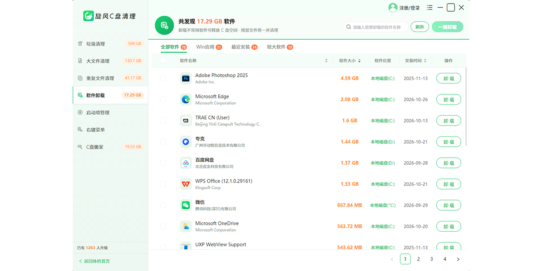Sort the list by 软件大小 column
542x271 pixels.
click(x=360, y=61)
